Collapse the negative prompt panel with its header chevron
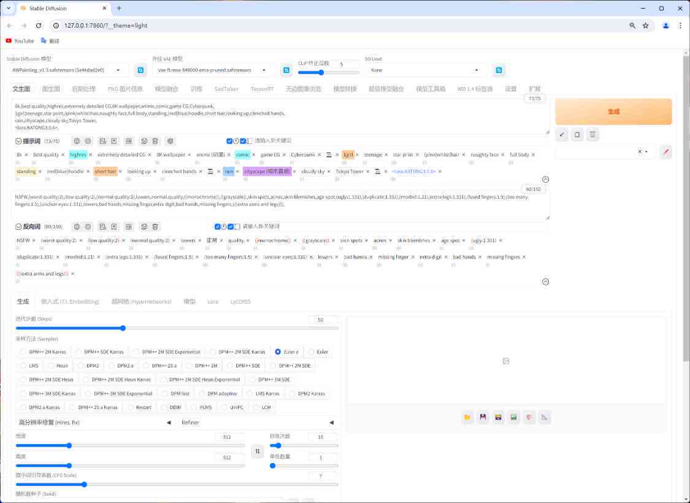The height and width of the screenshot is (503, 690). [x=18, y=226]
